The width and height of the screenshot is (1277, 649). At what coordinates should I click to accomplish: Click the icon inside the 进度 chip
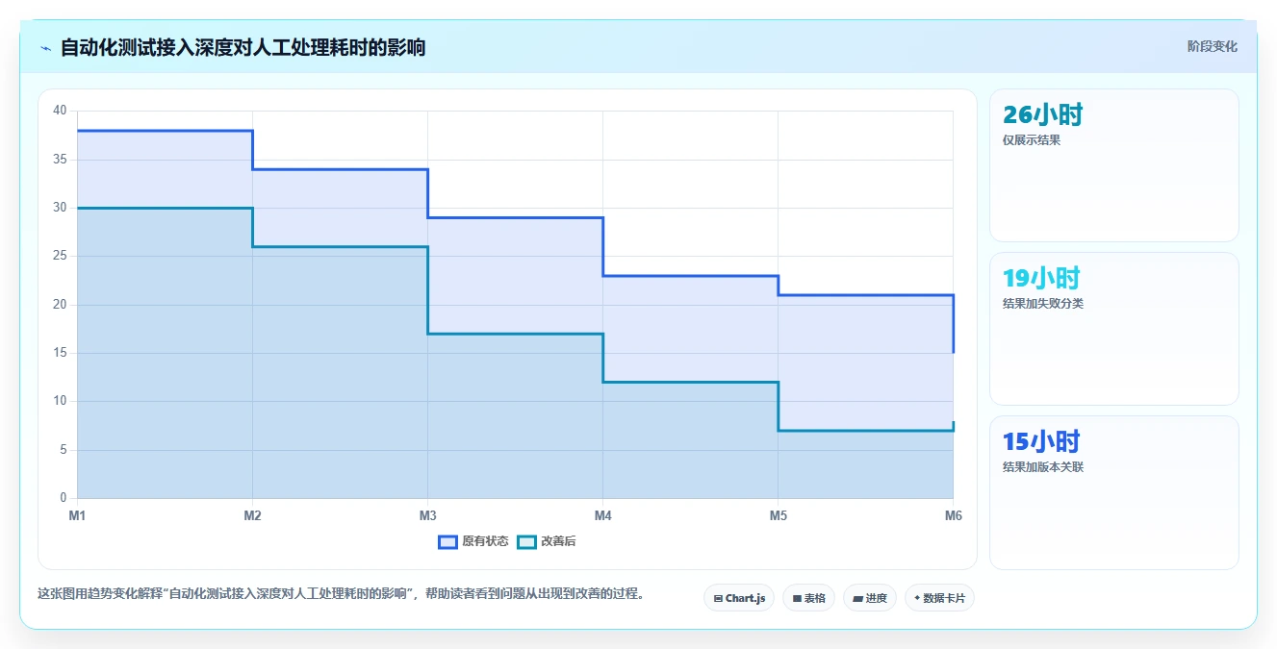[x=857, y=598]
